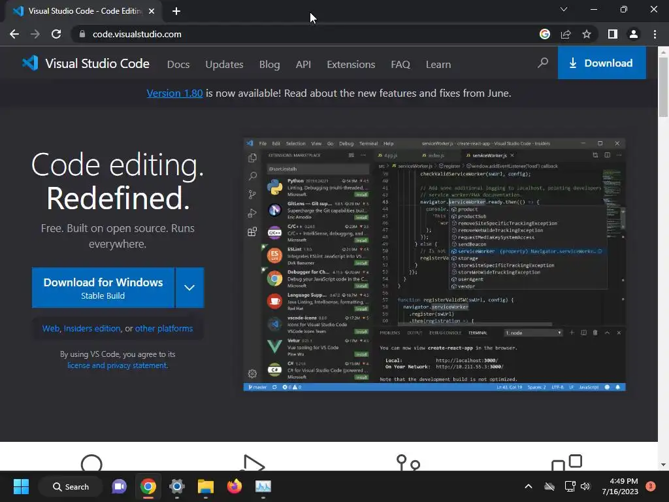This screenshot has width=669, height=502.
Task: Click the Google icon in address bar
Action: (x=545, y=34)
